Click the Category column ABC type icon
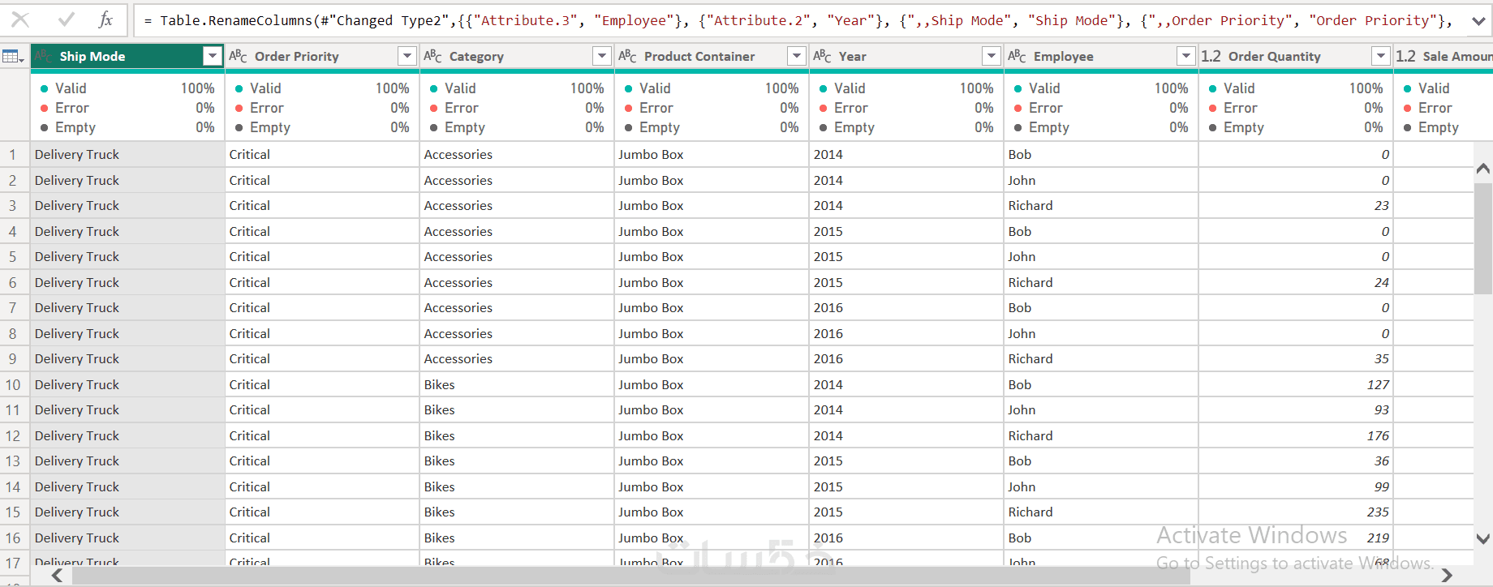The image size is (1493, 587). (432, 56)
